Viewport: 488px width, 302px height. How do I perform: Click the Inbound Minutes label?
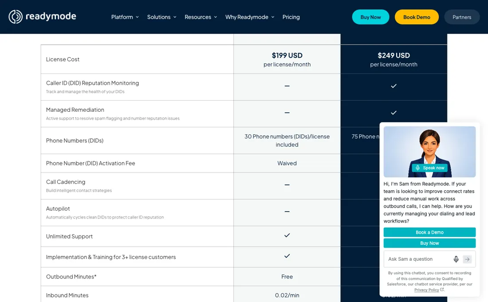(67, 295)
